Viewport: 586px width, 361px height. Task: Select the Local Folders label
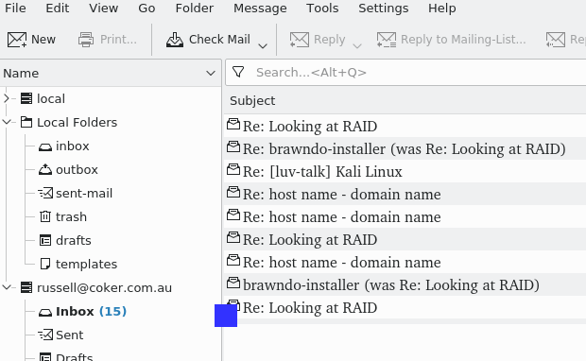pyautogui.click(x=77, y=122)
